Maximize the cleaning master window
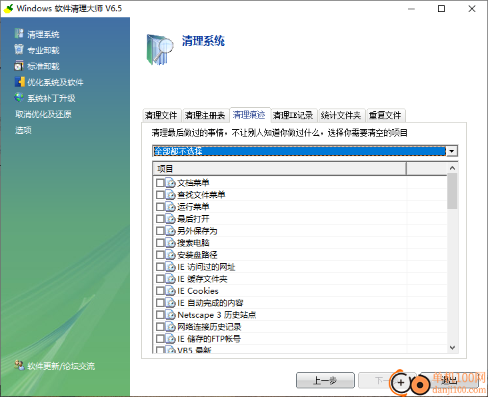This screenshot has height=397, width=488. click(x=441, y=9)
